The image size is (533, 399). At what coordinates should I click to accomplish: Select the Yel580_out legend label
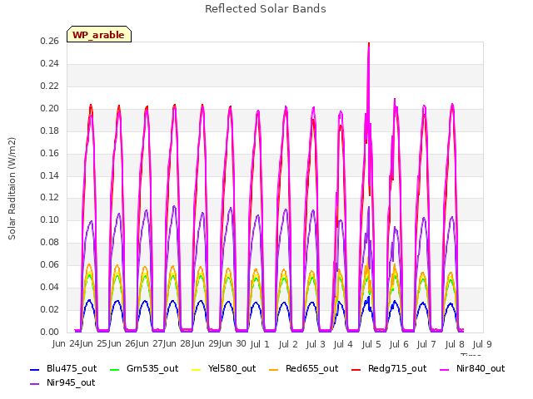click(x=232, y=369)
